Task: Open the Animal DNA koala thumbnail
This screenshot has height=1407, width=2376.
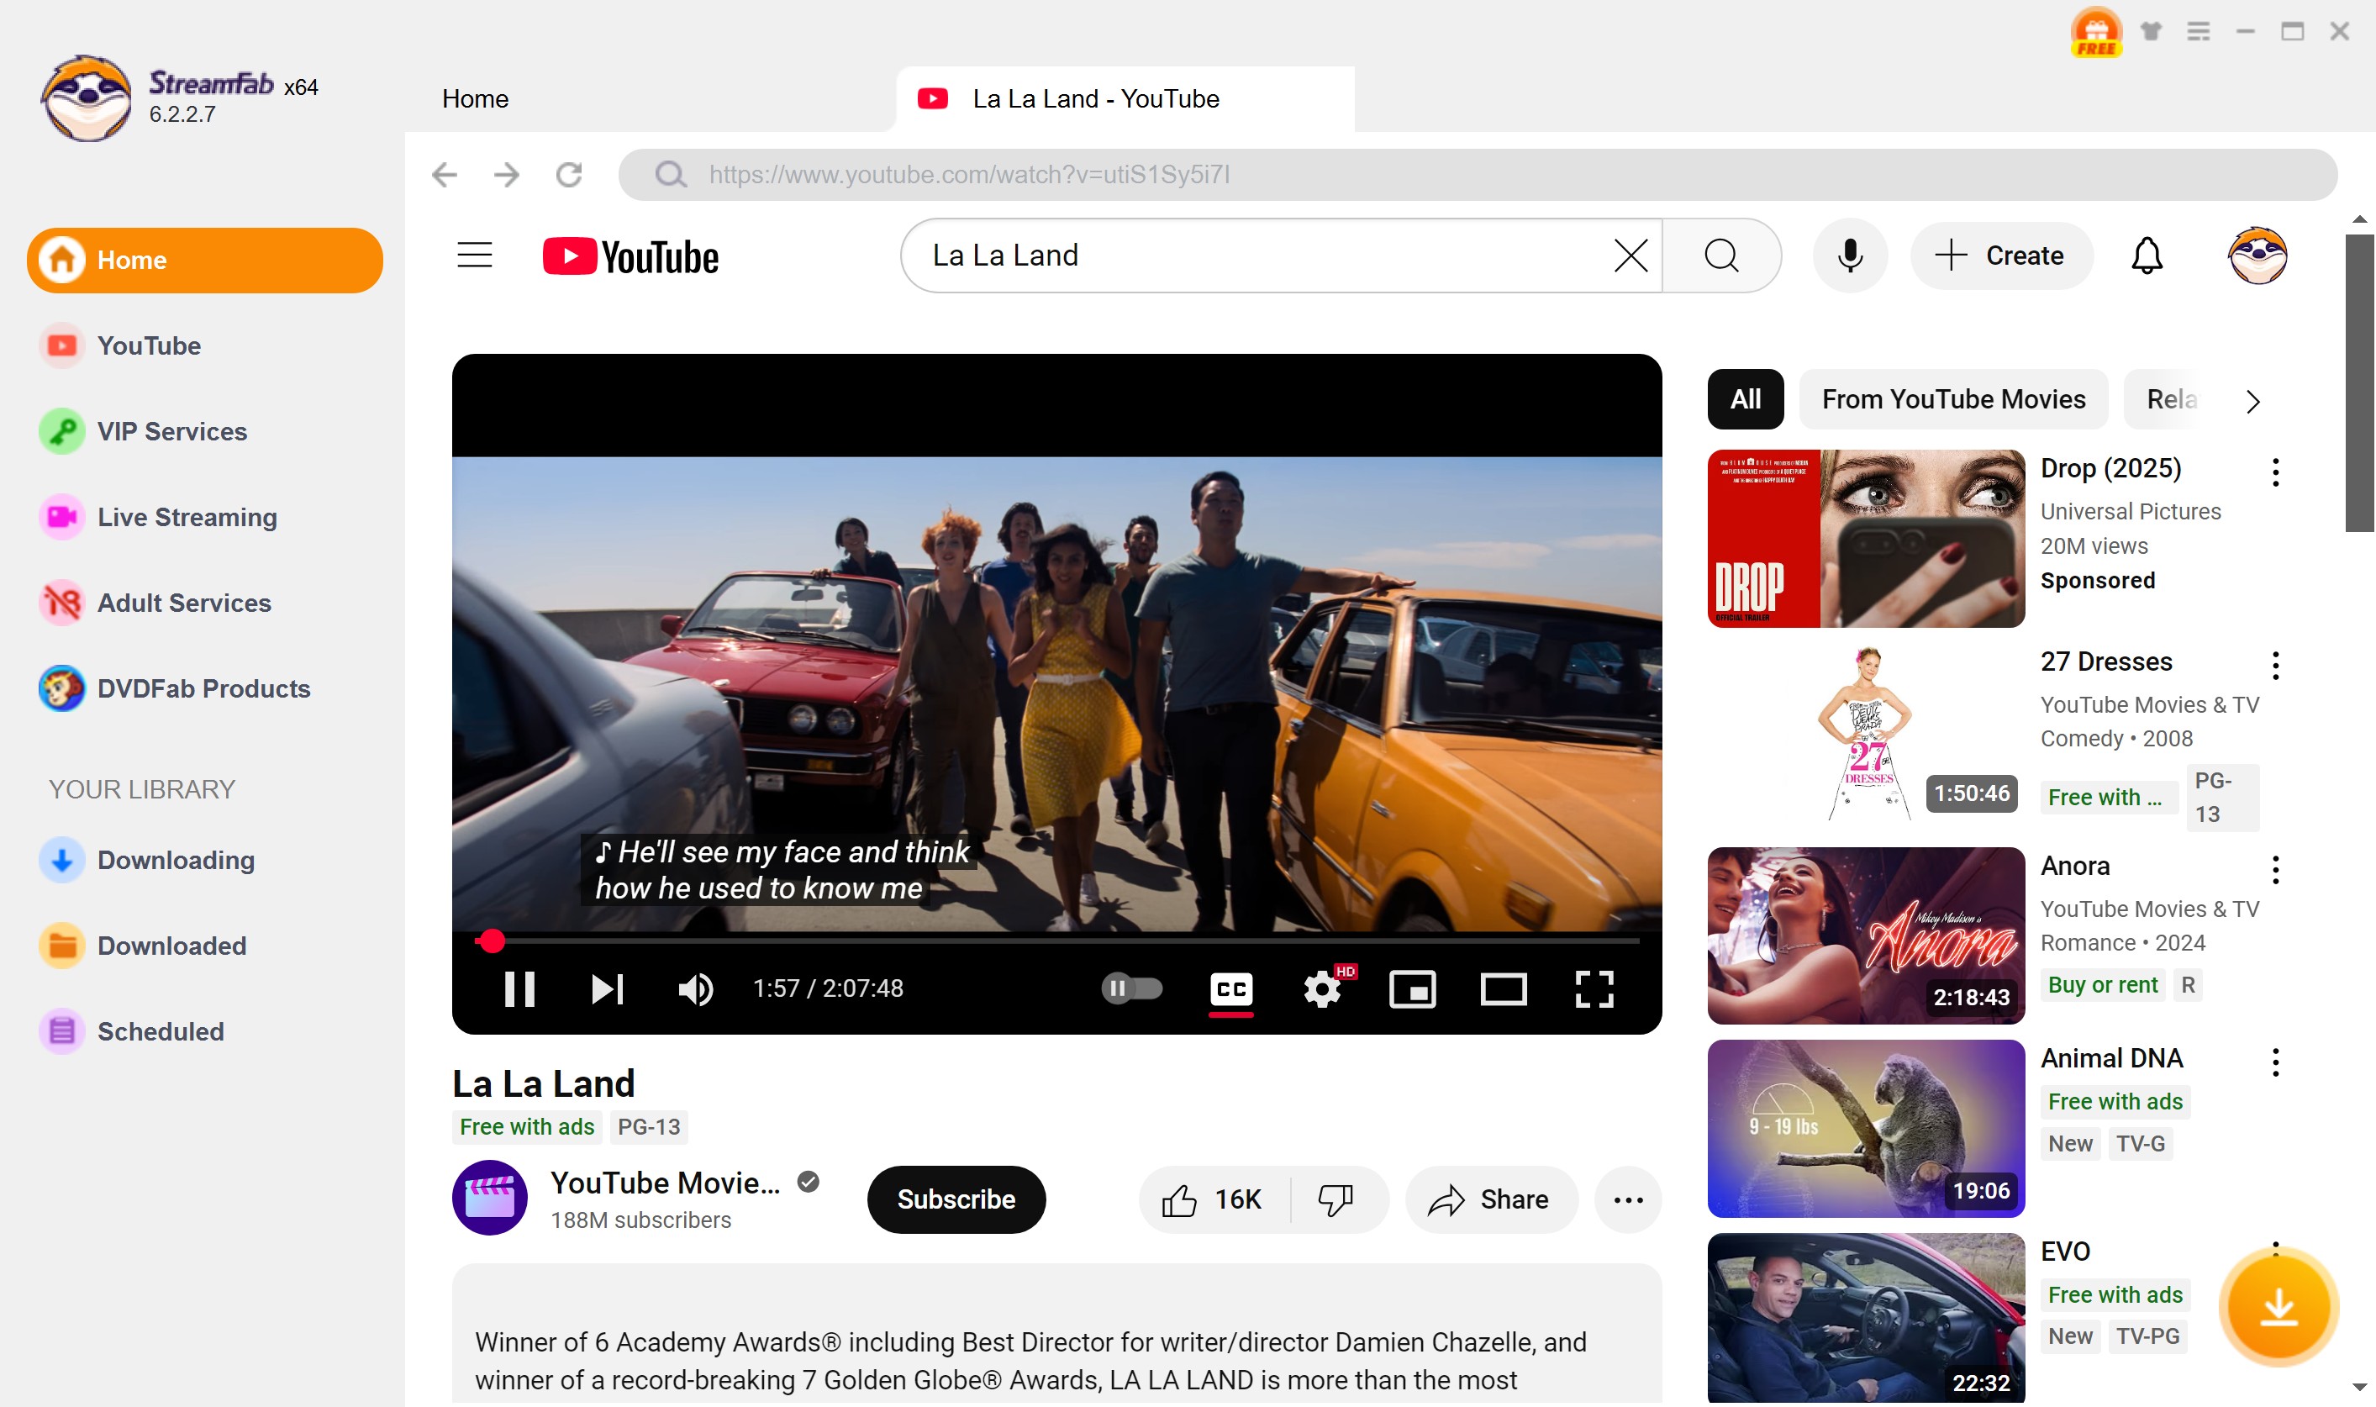Action: click(x=1865, y=1128)
